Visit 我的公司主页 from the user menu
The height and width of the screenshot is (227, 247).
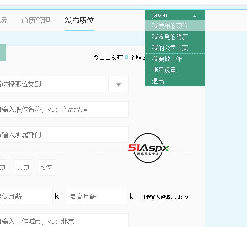point(170,48)
